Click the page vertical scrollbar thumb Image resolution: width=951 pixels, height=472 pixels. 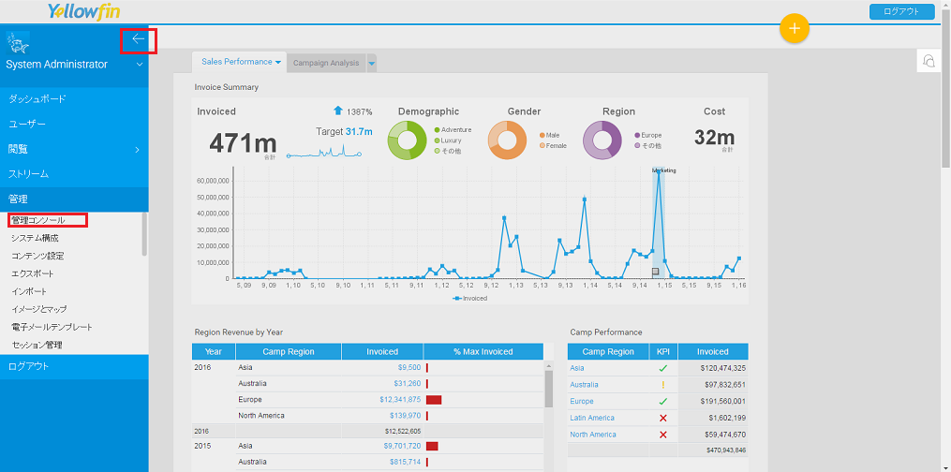pyautogui.click(x=945, y=90)
